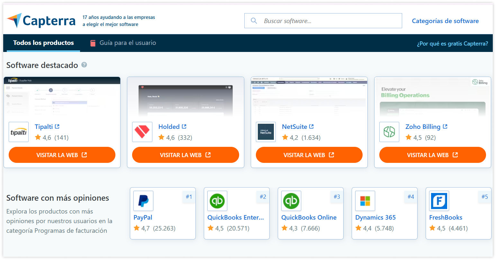Click the Dynamics 365 Microsoft logo
Screen dimensions: 496x260
tap(365, 201)
